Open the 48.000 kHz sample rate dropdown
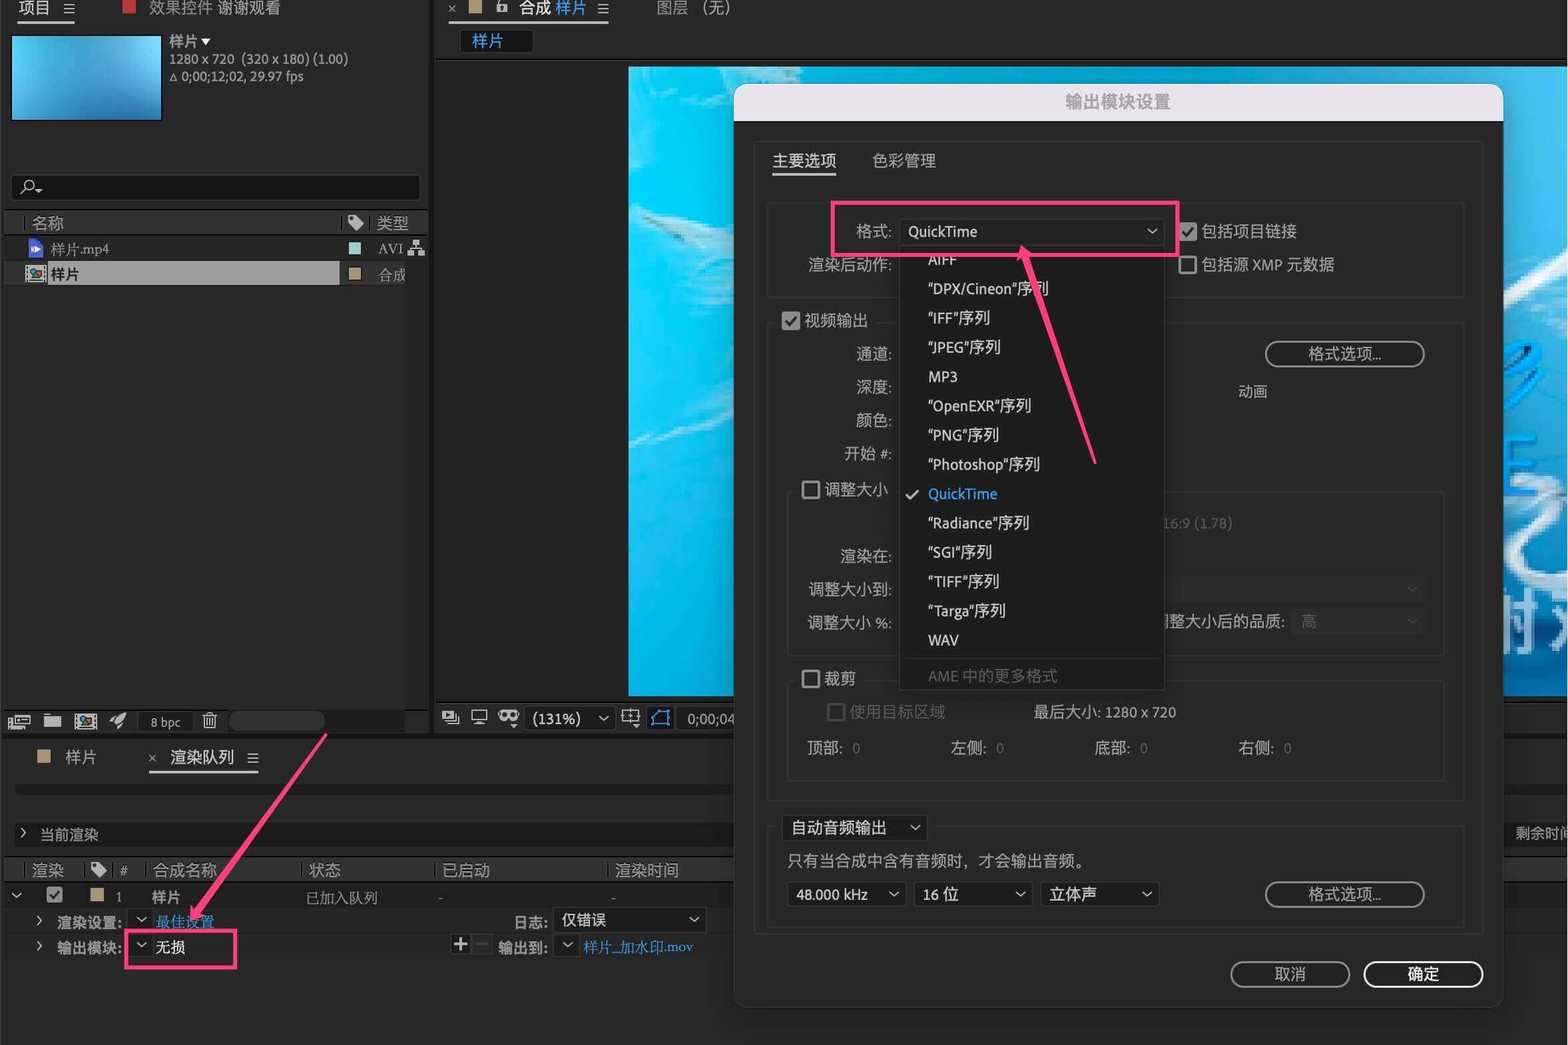This screenshot has width=1568, height=1045. point(846,894)
